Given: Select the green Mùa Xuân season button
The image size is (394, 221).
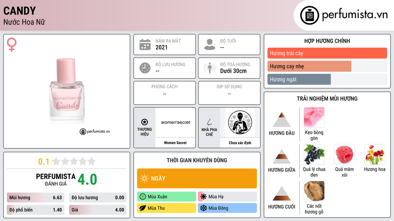Looking at the screenshot, I should [167, 197].
